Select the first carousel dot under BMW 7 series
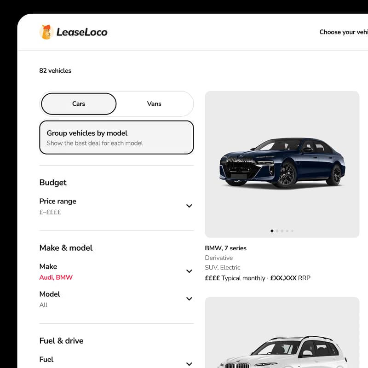This screenshot has height=368, width=368. point(272,231)
